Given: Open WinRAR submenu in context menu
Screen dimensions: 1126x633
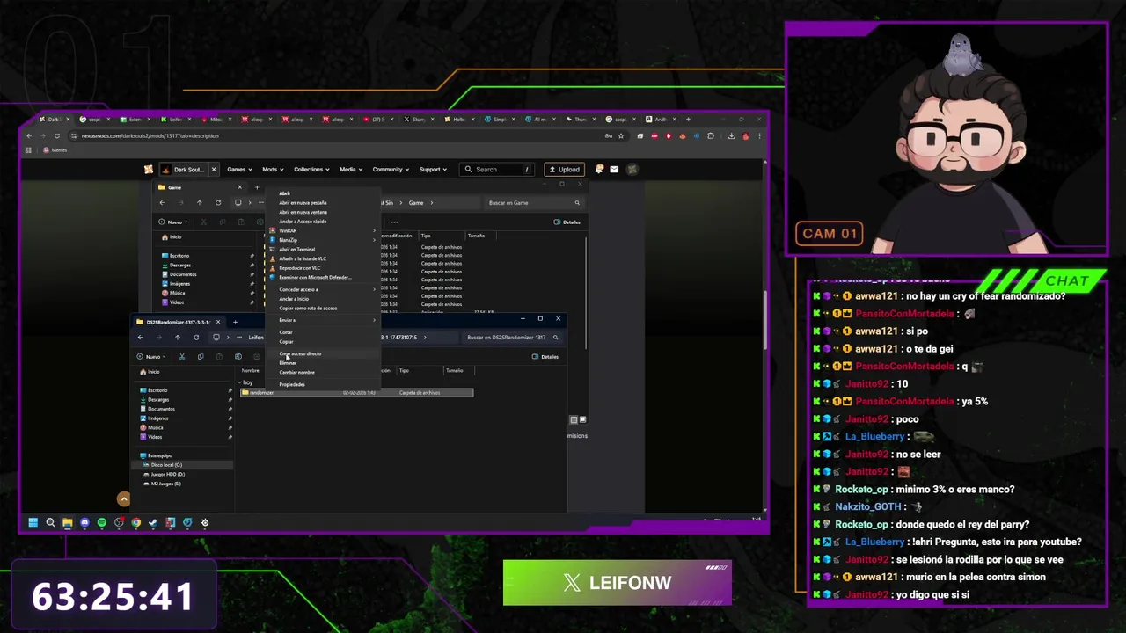Looking at the screenshot, I should (323, 230).
